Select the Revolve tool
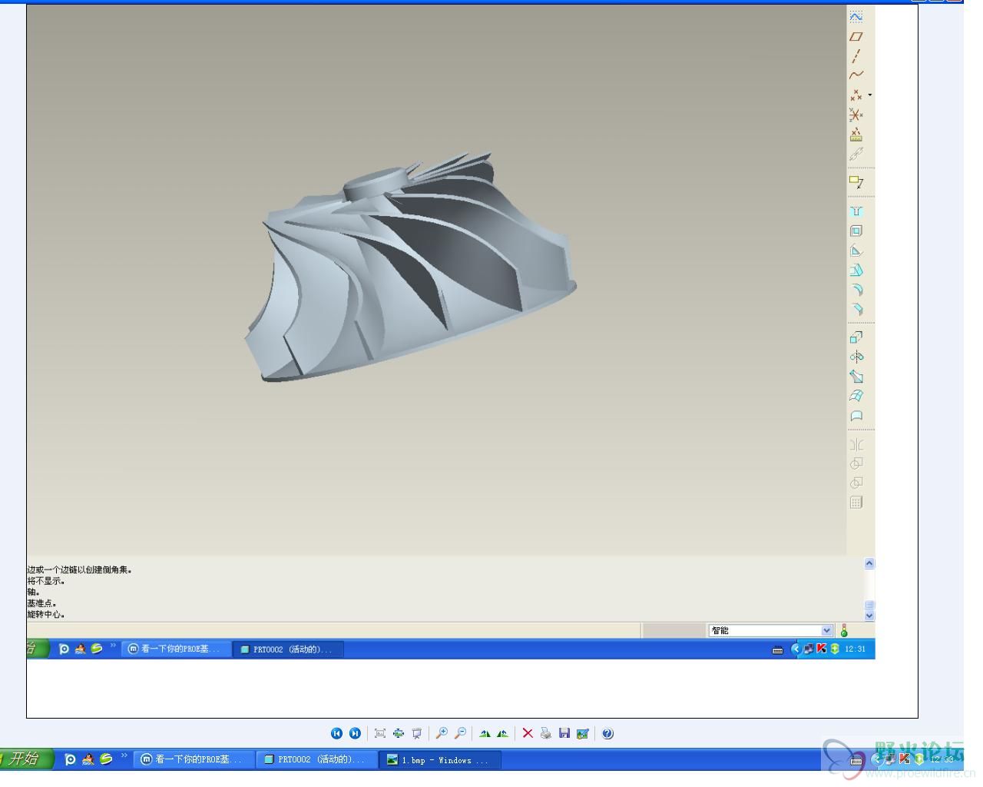983x787 pixels. click(x=856, y=357)
